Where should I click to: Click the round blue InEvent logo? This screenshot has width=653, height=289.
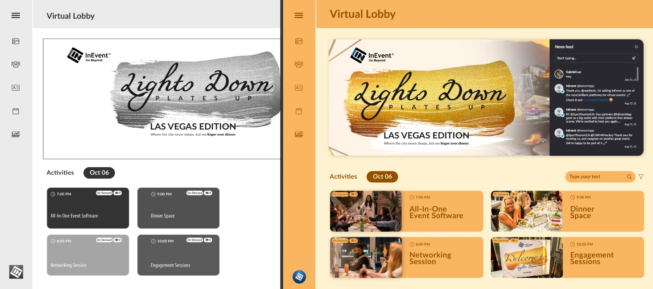pos(299,277)
